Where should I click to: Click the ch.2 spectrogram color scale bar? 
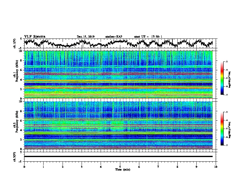[222, 129]
